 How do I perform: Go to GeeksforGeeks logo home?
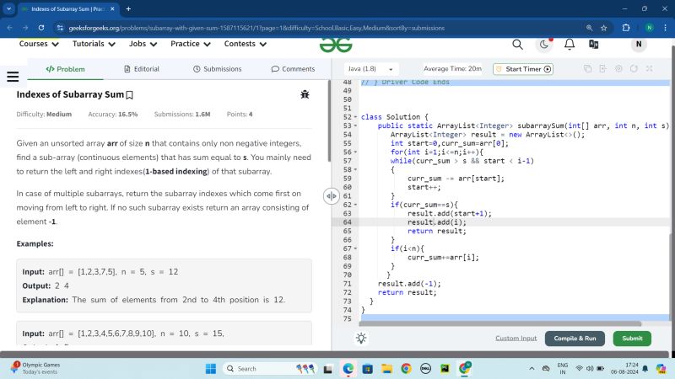336,45
